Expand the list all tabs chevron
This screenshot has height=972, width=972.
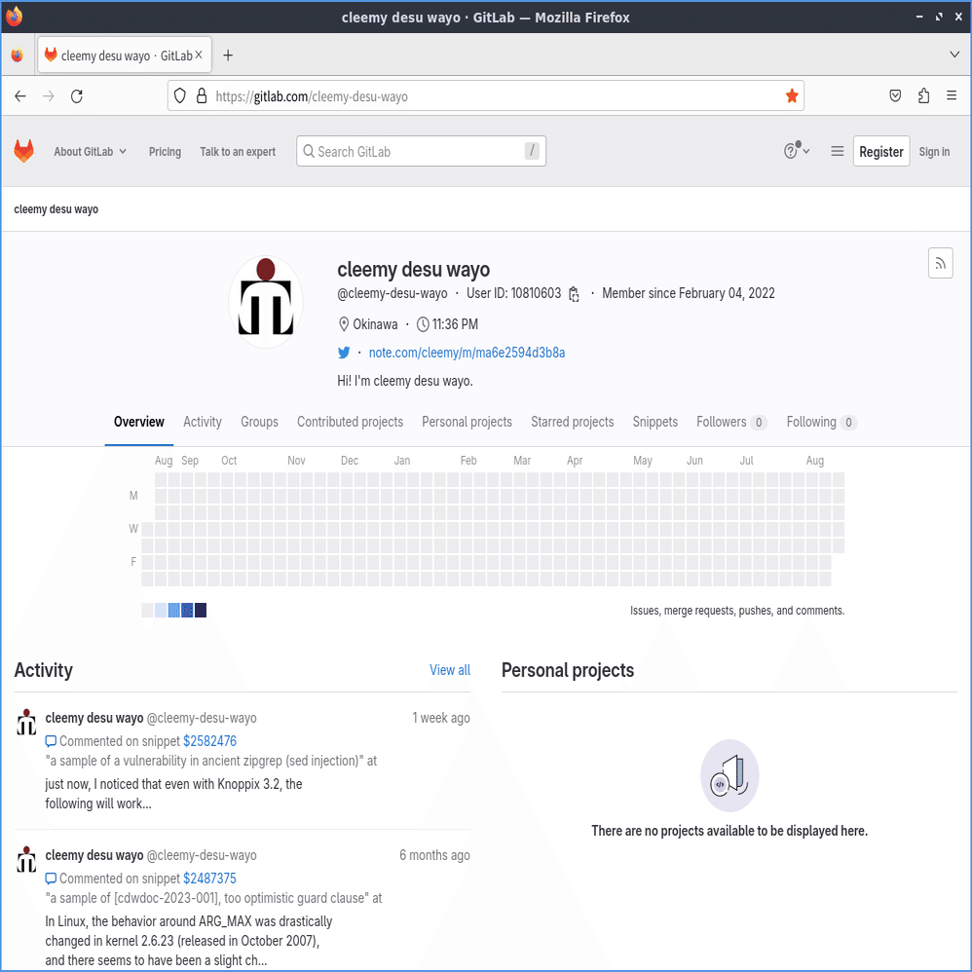(x=954, y=55)
